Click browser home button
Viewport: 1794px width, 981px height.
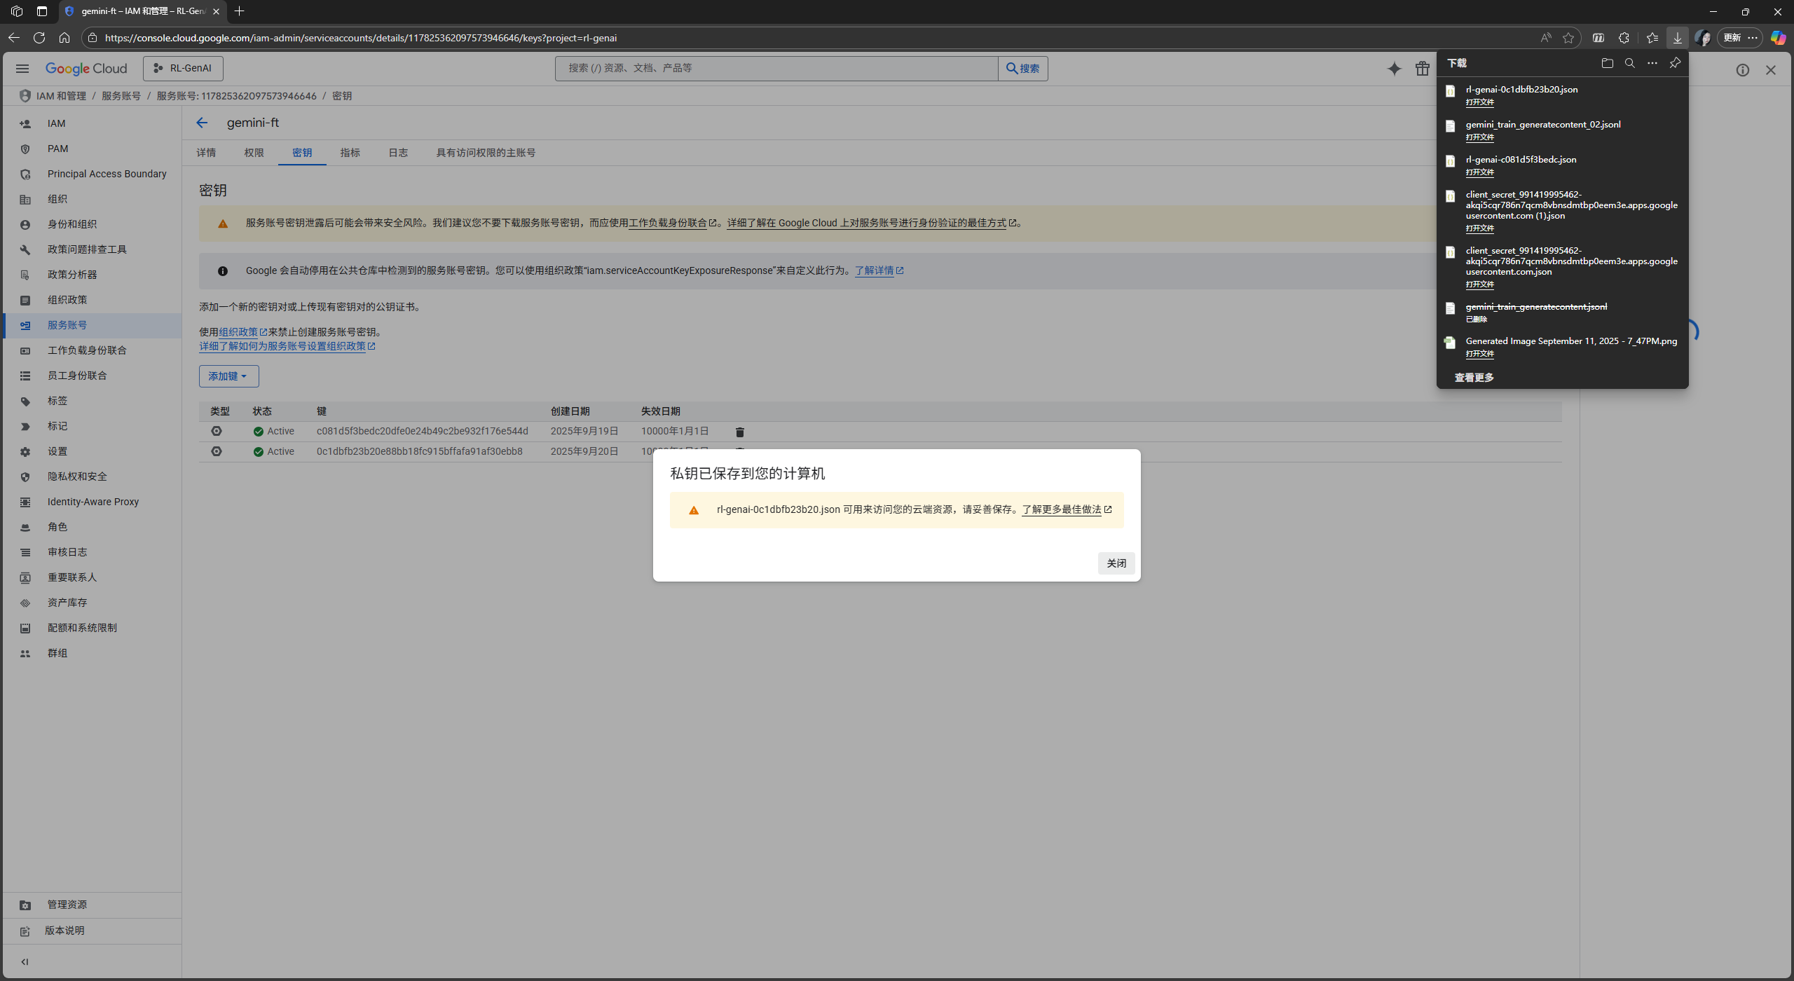pos(64,38)
